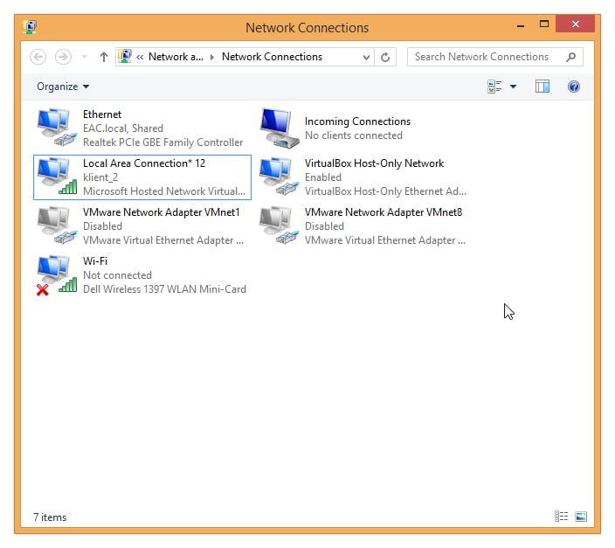The height and width of the screenshot is (548, 615).
Task: Select the Wi-Fi adapter icon
Action: tap(57, 274)
